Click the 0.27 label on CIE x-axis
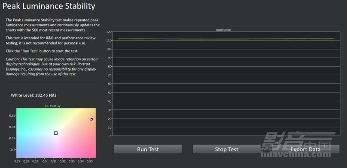 click(x=17, y=161)
